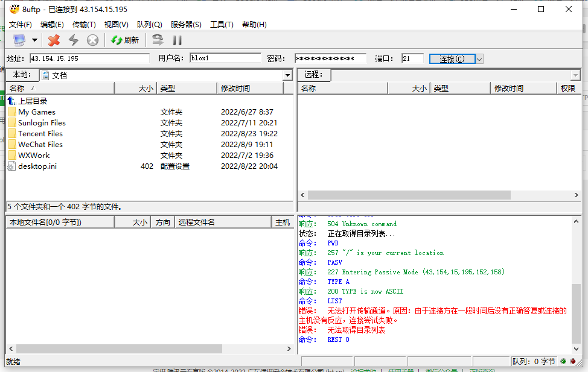Click log pane scroll down arrow
Viewport: 588px width, 372px height.
click(x=577, y=348)
